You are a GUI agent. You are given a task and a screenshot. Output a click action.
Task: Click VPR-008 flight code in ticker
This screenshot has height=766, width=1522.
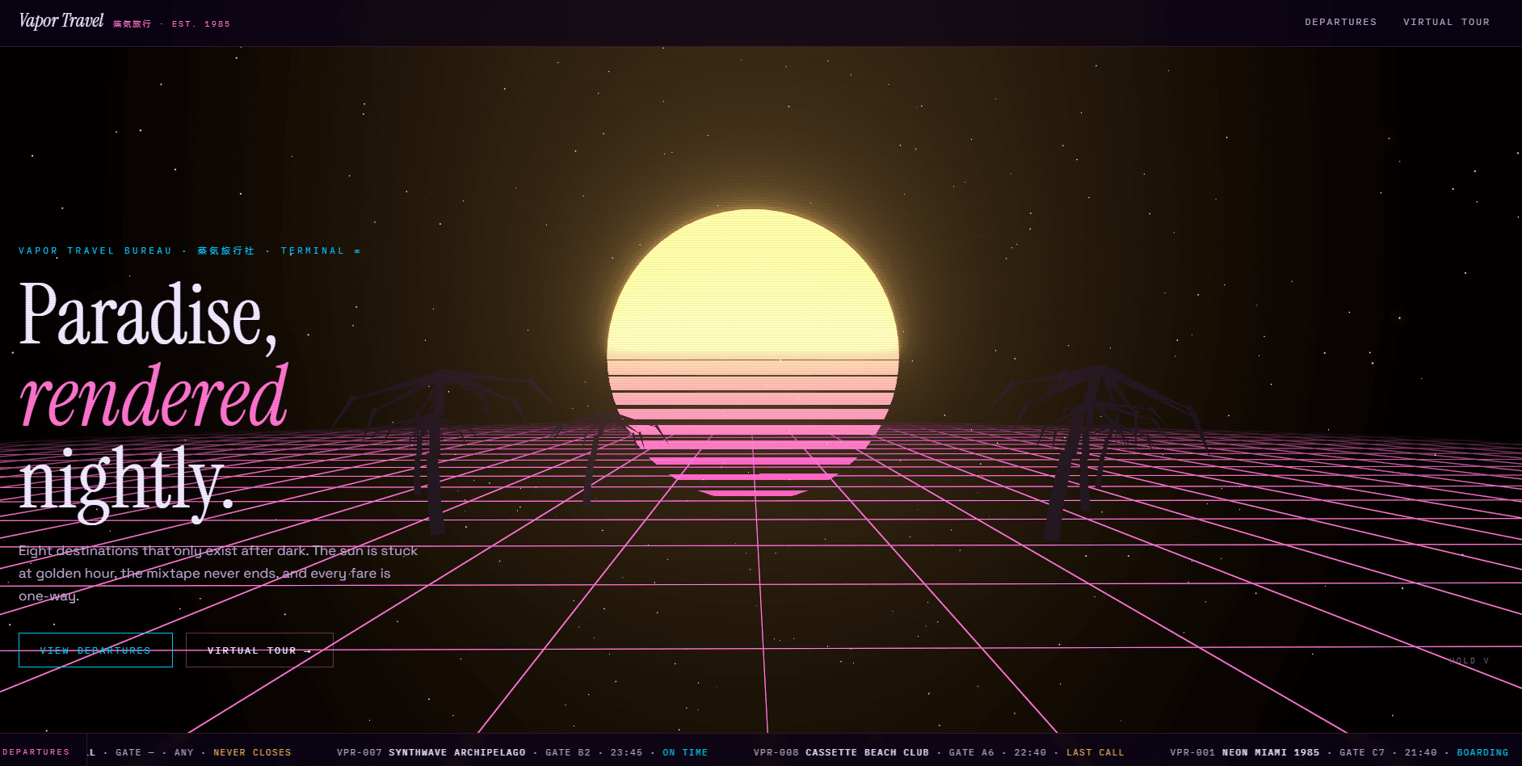coord(776,753)
